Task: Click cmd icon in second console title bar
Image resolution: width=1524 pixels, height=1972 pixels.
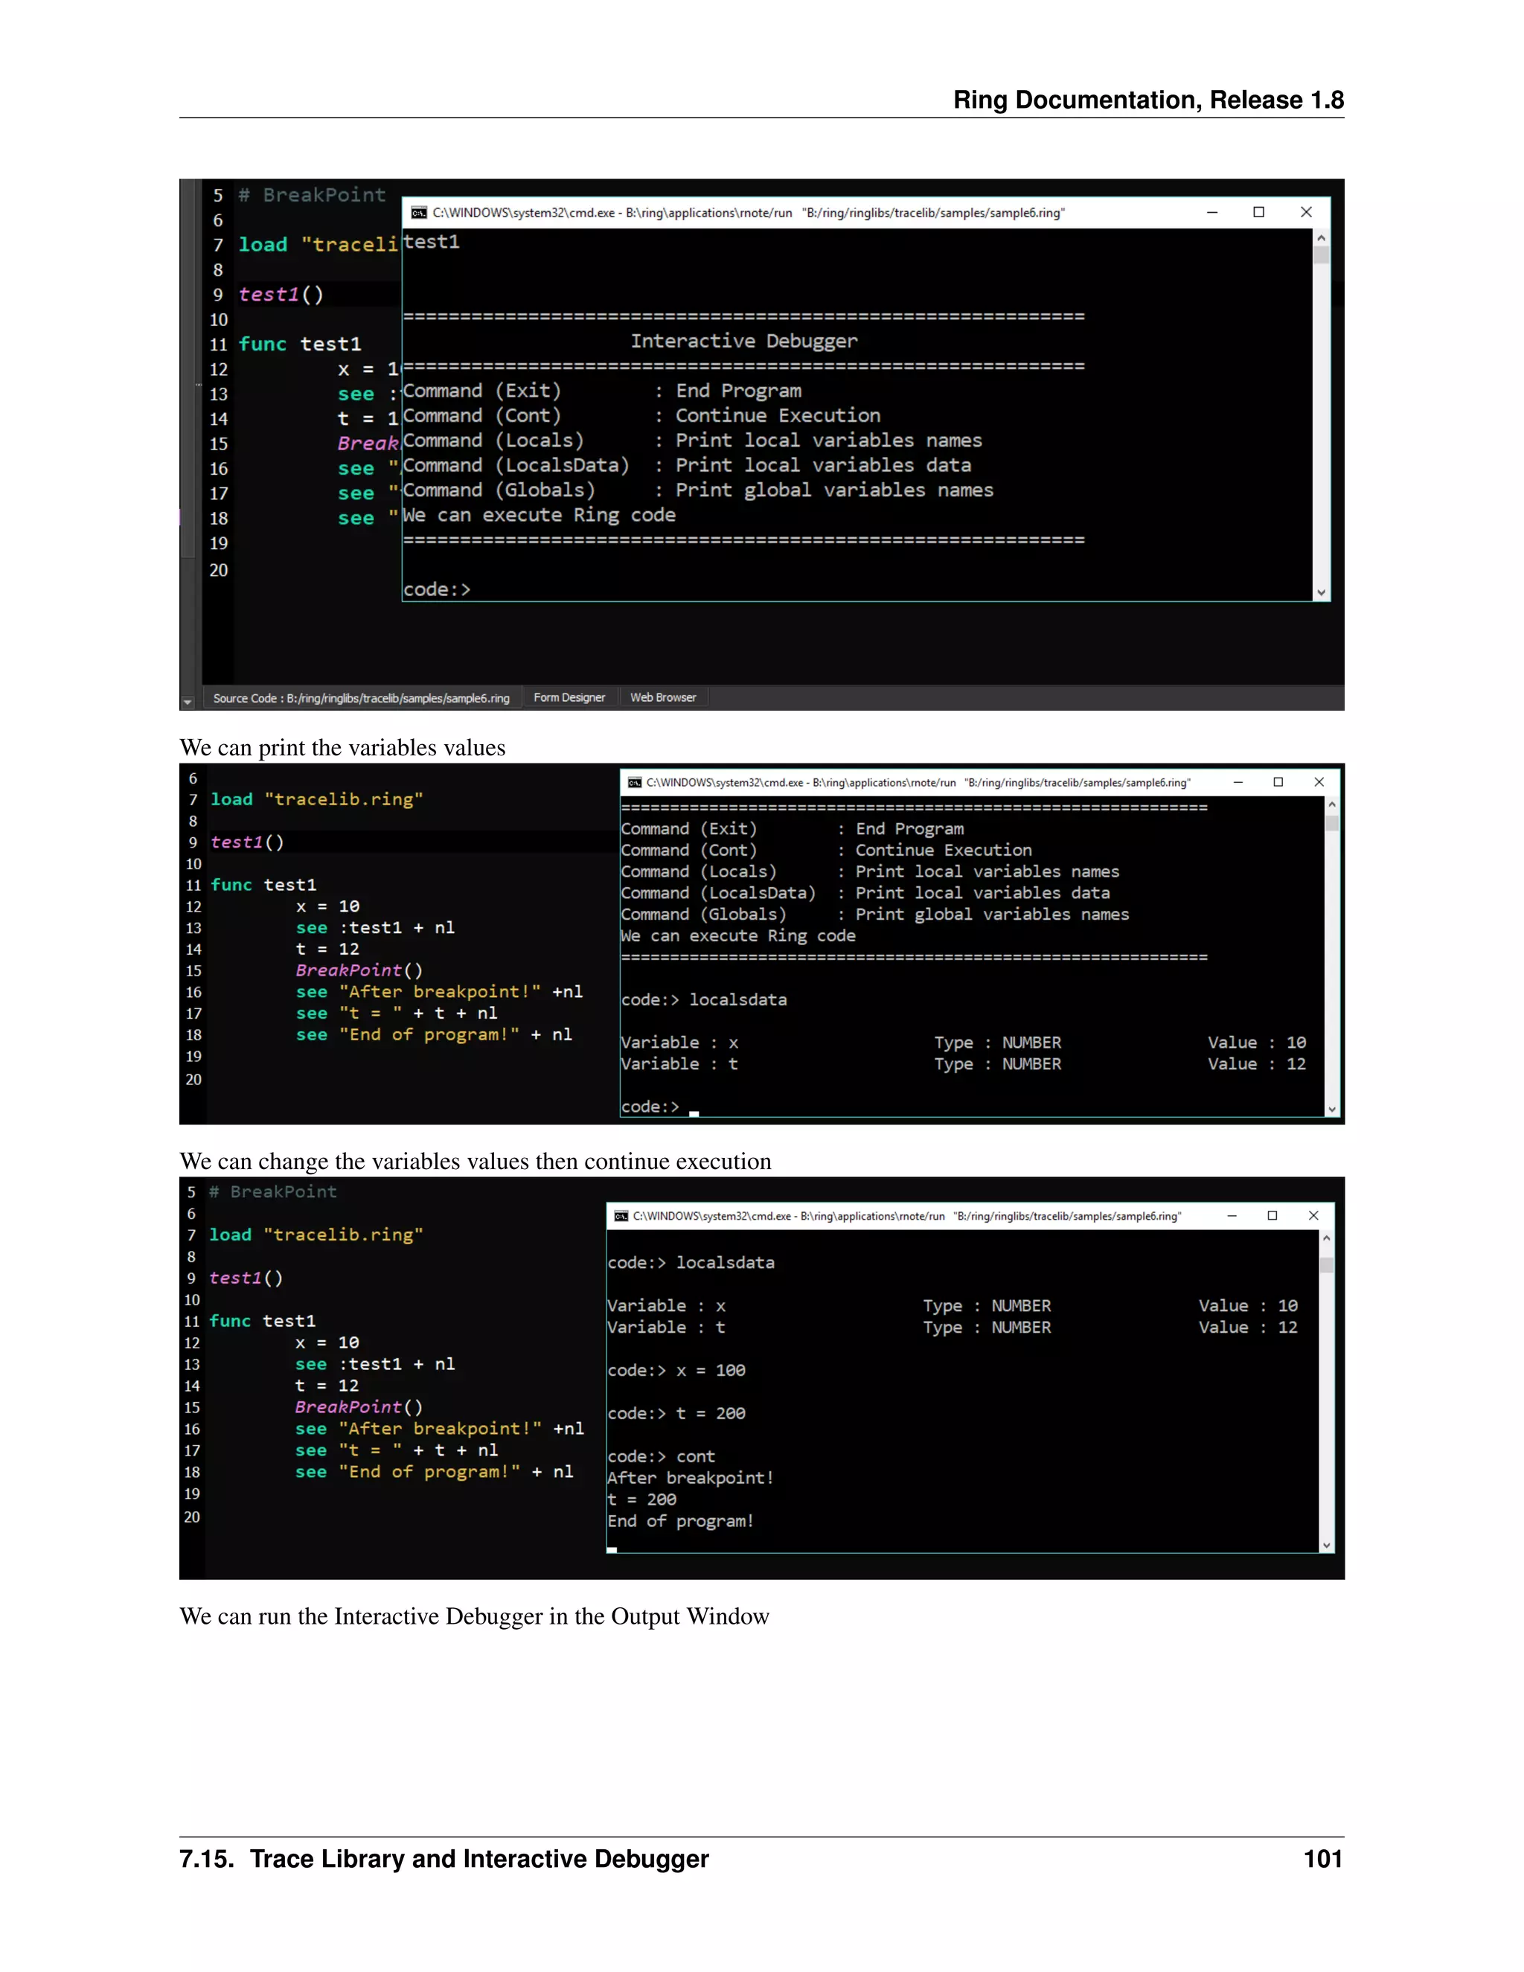Action: 635,783
